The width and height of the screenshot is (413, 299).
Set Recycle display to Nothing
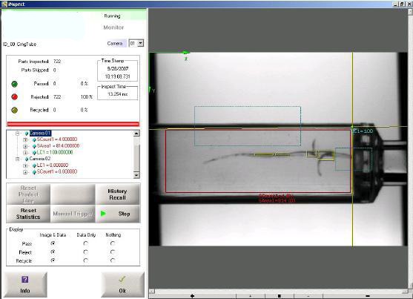[x=113, y=260]
